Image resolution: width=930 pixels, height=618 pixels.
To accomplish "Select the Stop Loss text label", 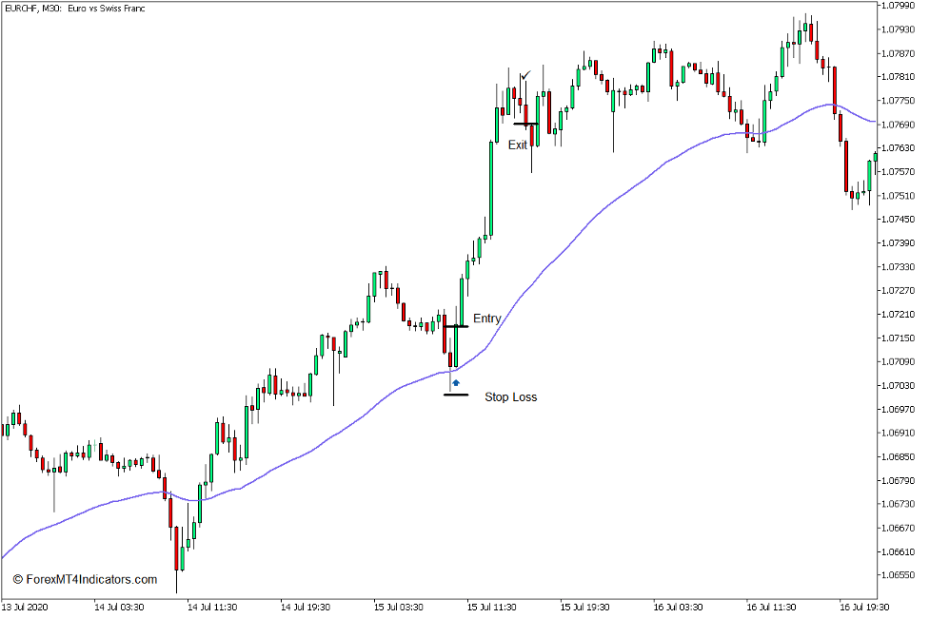I will click(510, 397).
